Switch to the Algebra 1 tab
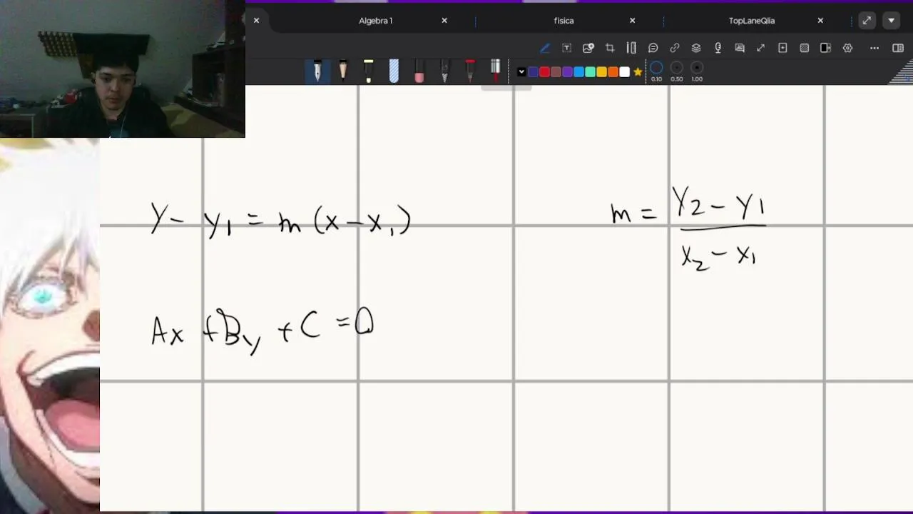This screenshot has width=913, height=514. [376, 21]
